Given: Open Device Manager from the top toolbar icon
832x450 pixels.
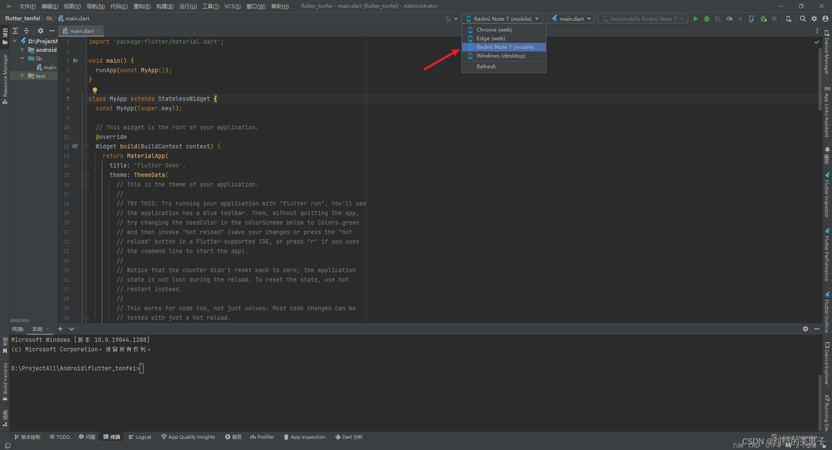Looking at the screenshot, I should (x=789, y=19).
